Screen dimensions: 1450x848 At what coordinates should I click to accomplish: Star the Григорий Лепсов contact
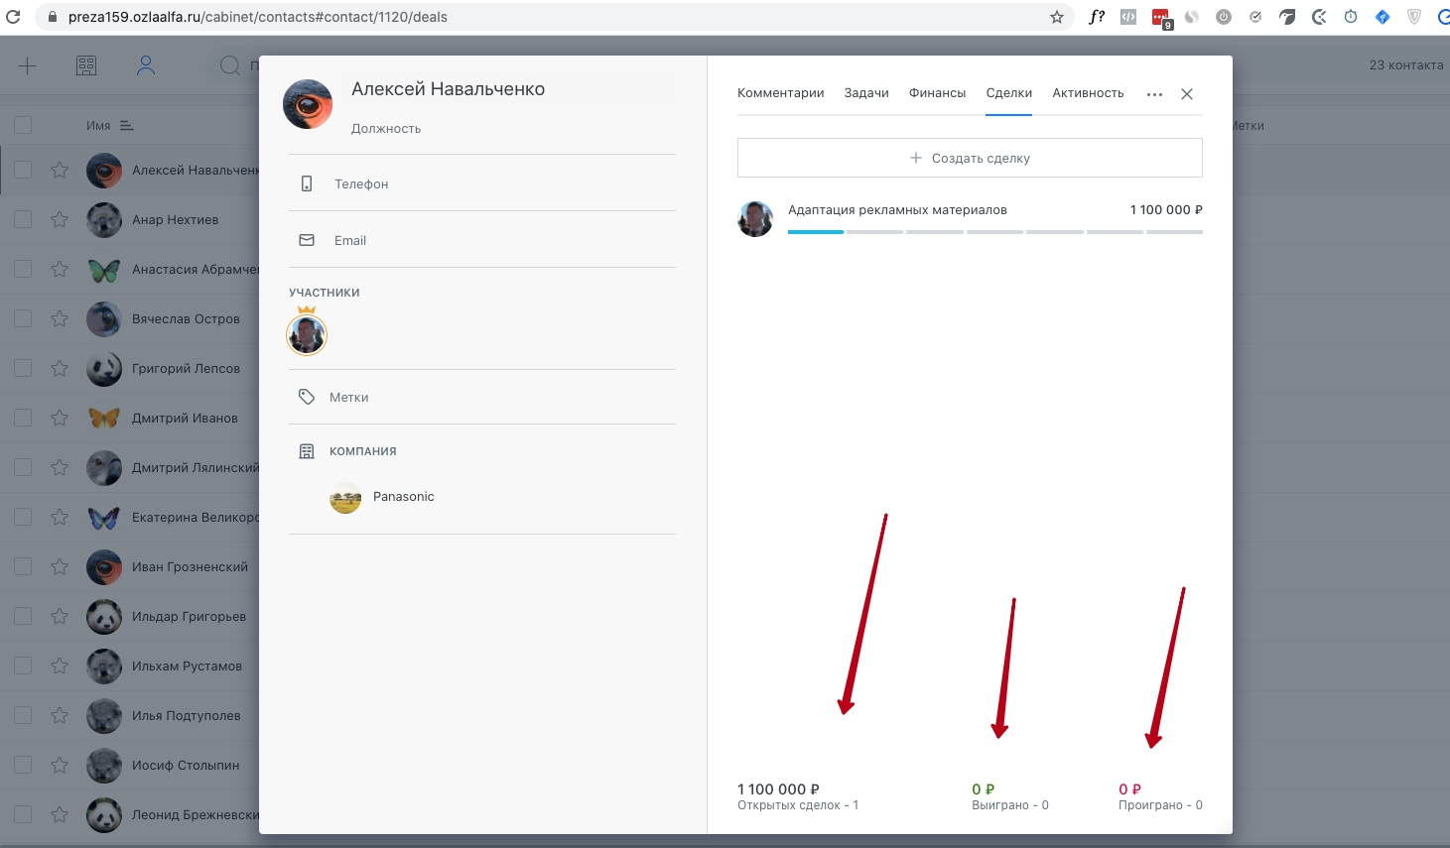point(60,368)
